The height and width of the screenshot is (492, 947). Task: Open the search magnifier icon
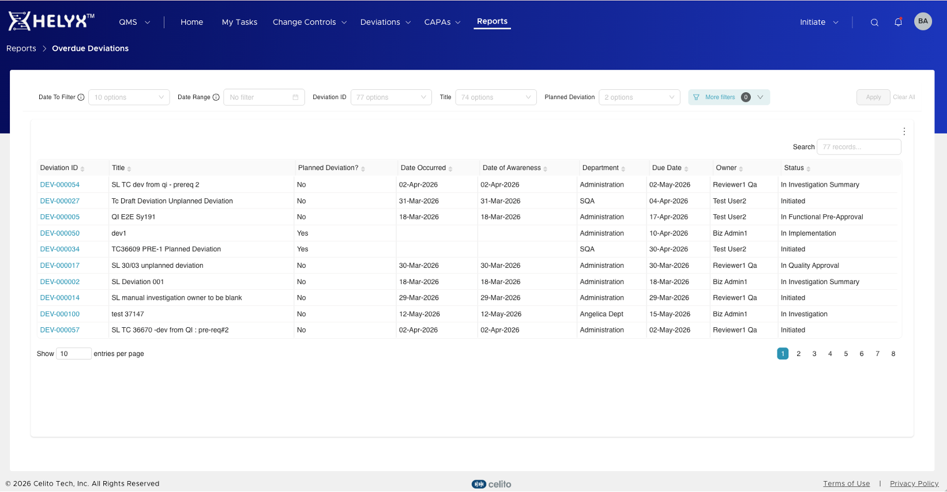tap(874, 22)
